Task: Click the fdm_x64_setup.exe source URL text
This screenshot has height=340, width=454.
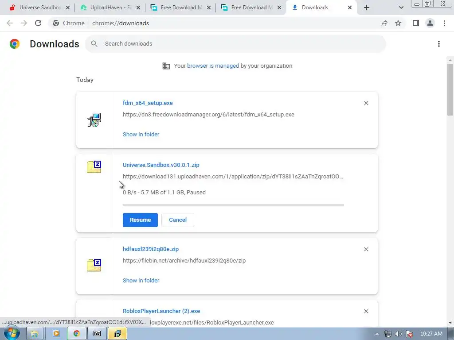Action: click(208, 115)
